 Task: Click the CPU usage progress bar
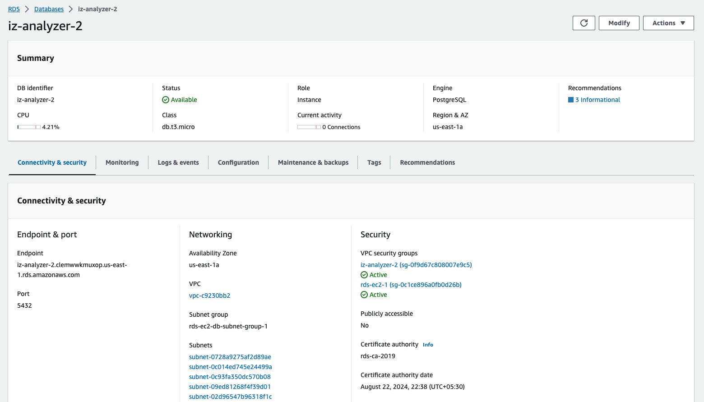click(x=29, y=127)
